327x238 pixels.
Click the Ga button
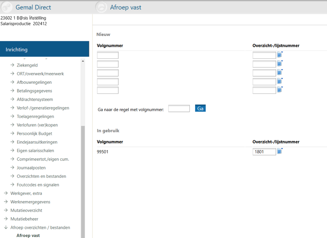point(200,108)
